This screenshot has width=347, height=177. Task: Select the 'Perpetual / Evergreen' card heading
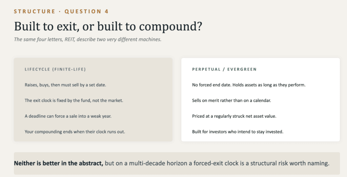(x=224, y=69)
